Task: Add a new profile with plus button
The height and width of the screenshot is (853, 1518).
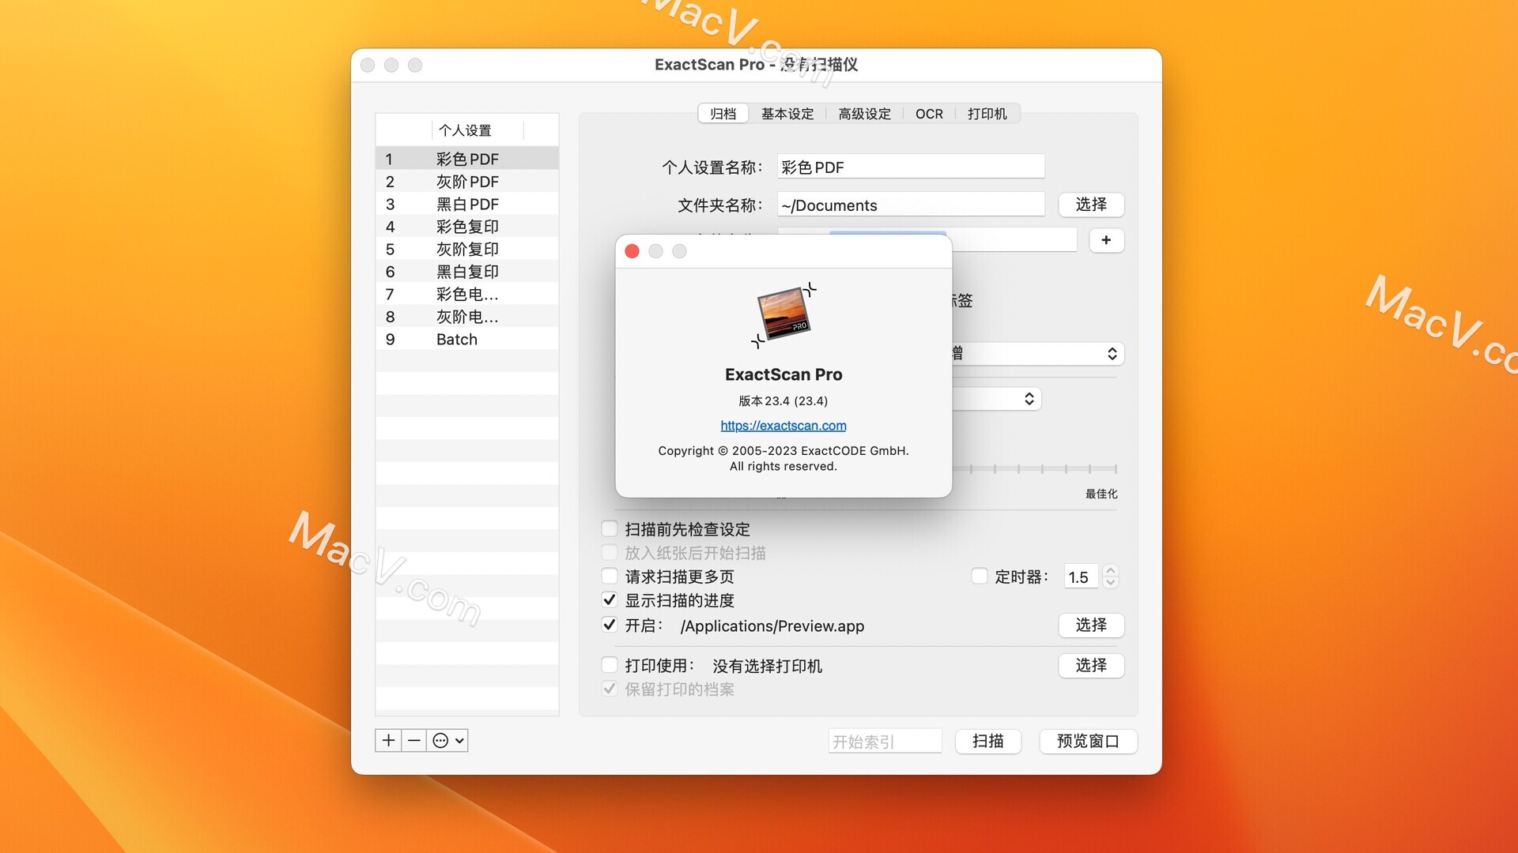Action: pos(388,740)
